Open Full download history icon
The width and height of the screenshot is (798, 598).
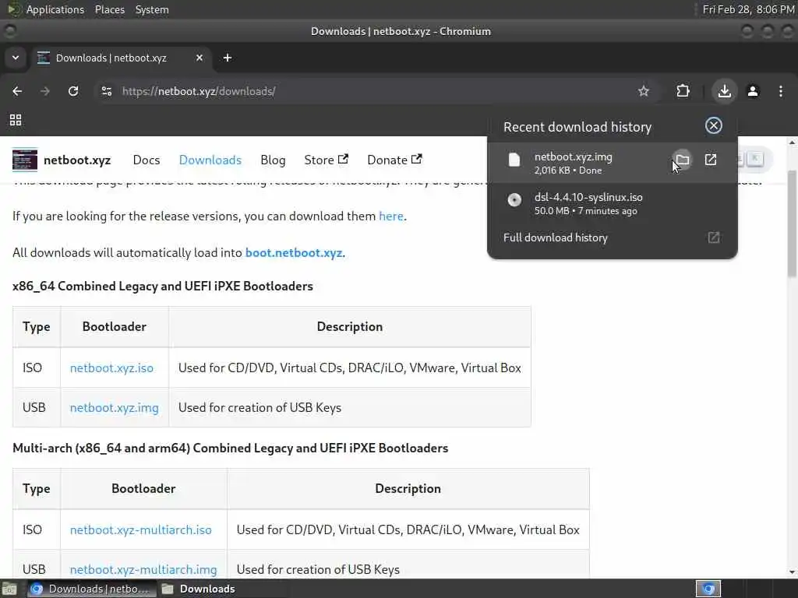point(714,237)
